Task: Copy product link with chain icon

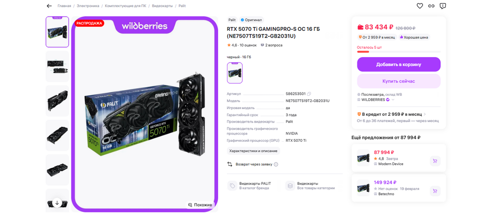Action: pos(431,6)
